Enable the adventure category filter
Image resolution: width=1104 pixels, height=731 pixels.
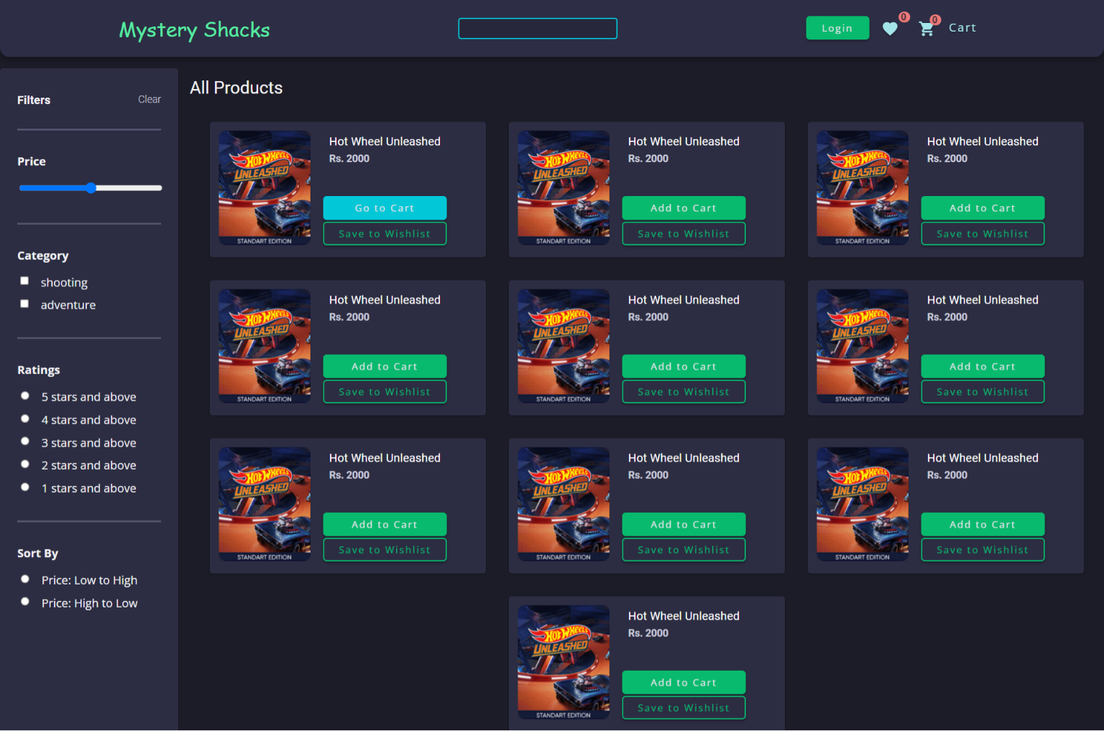pos(24,303)
